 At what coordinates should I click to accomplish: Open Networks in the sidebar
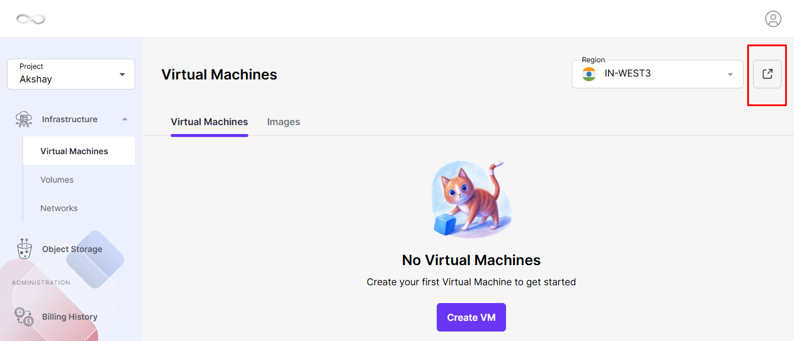pyautogui.click(x=59, y=208)
